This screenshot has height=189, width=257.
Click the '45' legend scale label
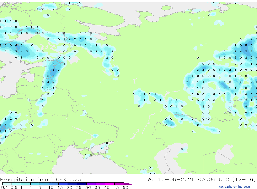click(x=116, y=187)
